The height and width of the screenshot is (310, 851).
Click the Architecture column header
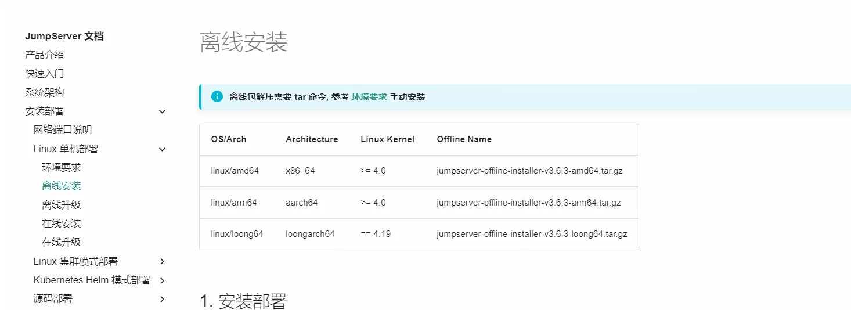point(312,139)
